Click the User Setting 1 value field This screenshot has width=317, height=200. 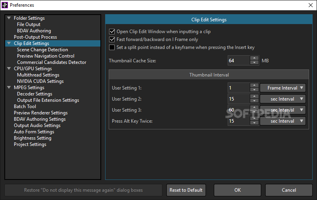239,88
